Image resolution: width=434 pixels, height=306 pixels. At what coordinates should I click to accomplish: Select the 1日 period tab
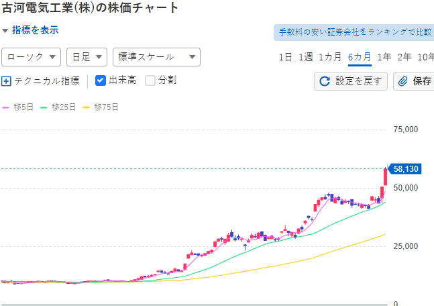[x=285, y=57]
